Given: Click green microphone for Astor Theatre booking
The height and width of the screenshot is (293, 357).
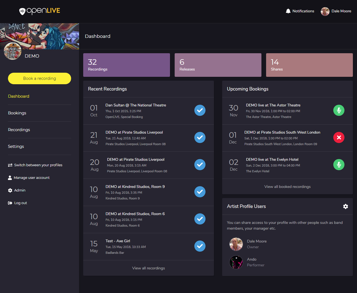Looking at the screenshot, I should tap(339, 110).
